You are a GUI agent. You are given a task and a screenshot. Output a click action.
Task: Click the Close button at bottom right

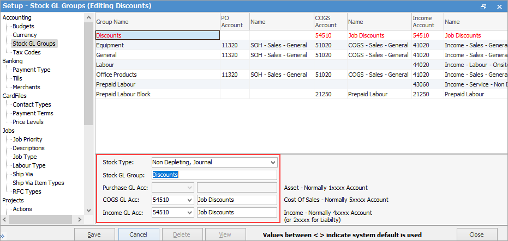(x=476, y=234)
